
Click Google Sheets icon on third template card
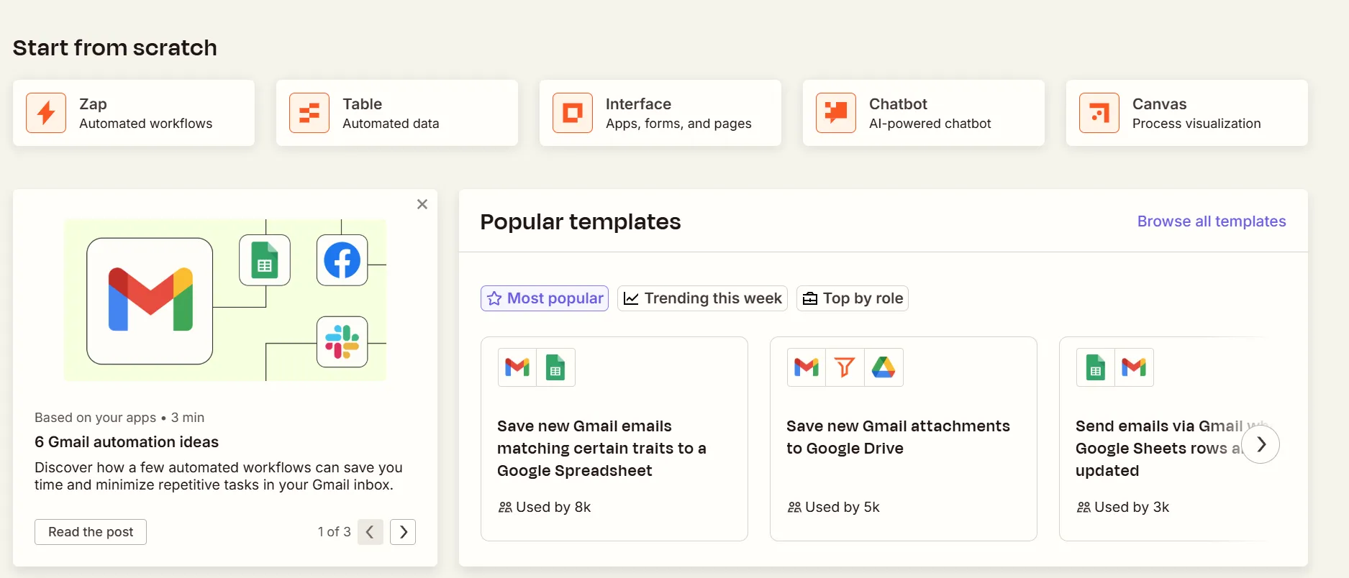pos(1096,367)
